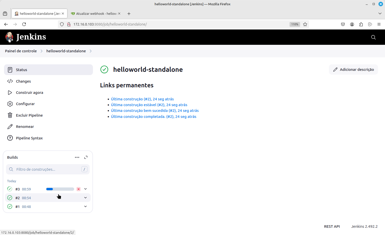Open the Firefox hamburger application menu

click(379, 24)
